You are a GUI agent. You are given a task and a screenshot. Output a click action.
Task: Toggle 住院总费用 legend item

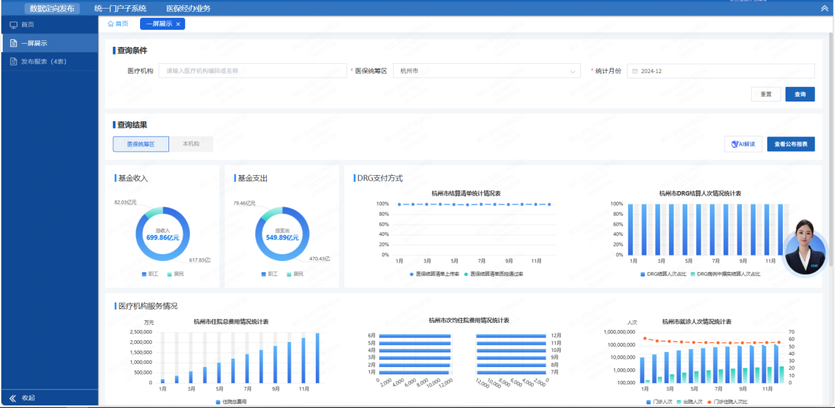click(231, 401)
